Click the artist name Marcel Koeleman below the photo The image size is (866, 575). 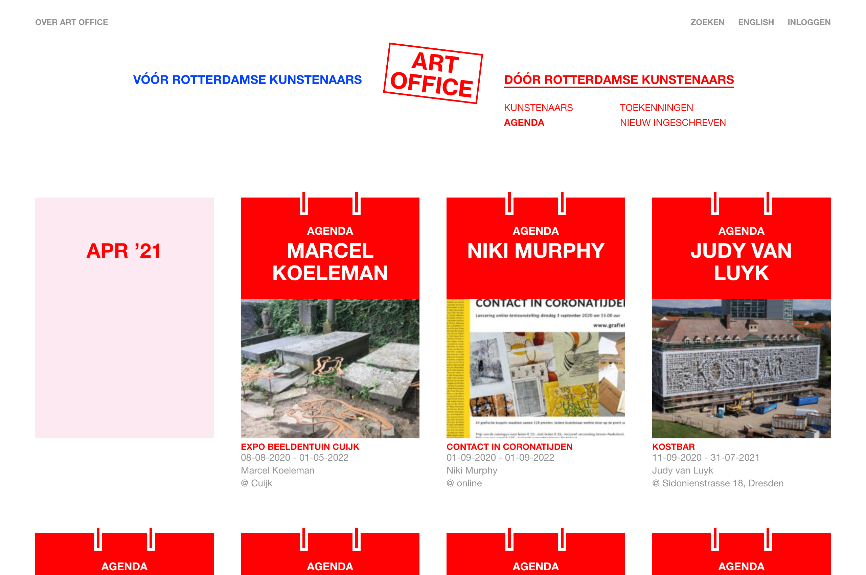click(278, 470)
